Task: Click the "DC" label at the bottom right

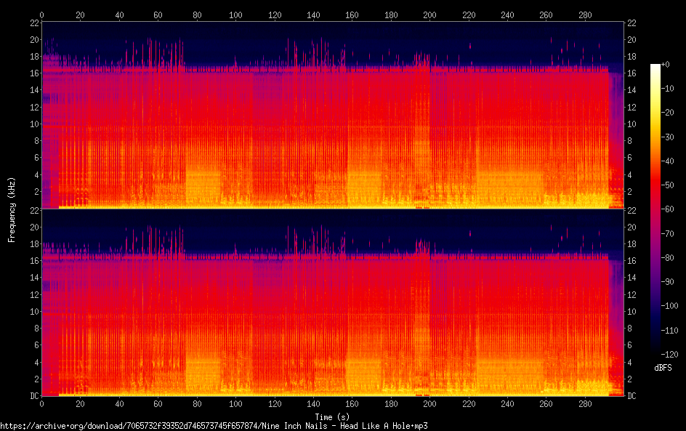Action: (x=632, y=396)
